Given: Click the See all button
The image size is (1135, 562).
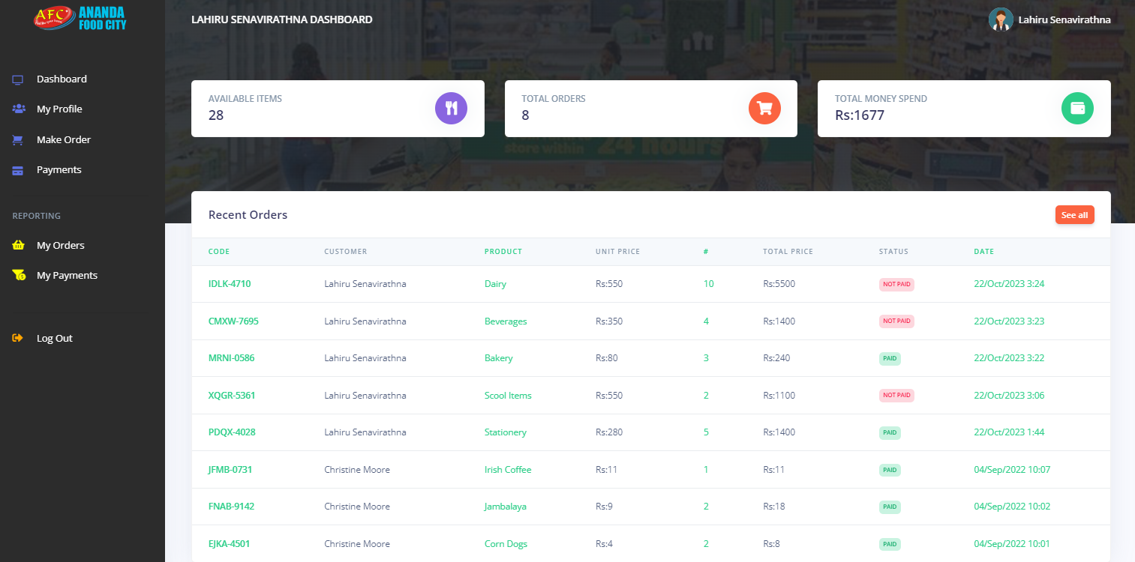Looking at the screenshot, I should pos(1074,214).
